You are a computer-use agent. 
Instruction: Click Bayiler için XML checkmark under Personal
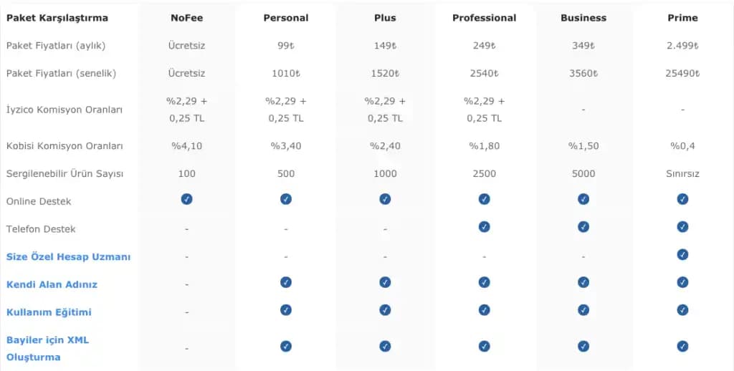pos(285,347)
